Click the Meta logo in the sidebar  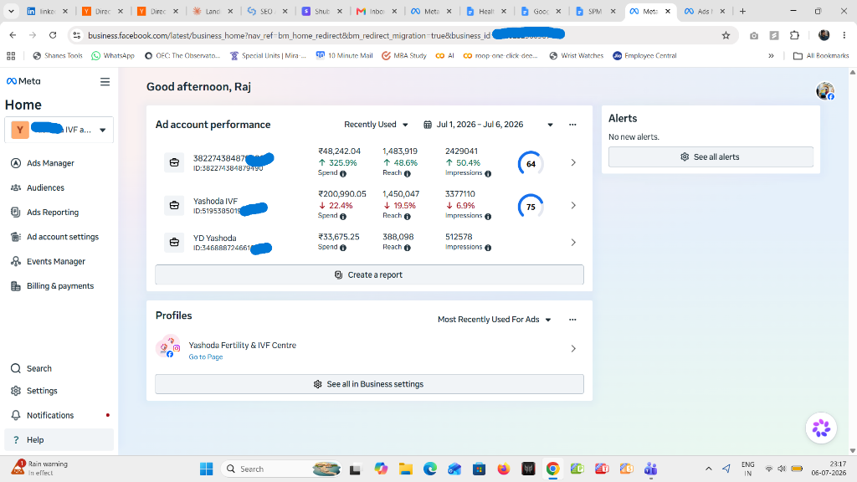pos(23,81)
